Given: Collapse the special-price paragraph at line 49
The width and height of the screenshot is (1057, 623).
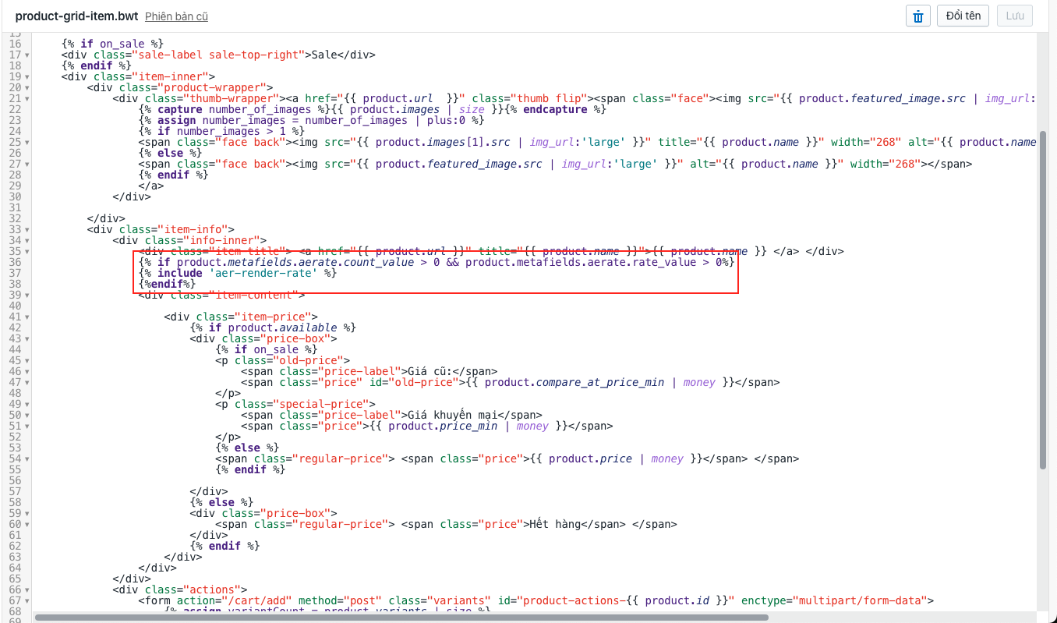Looking at the screenshot, I should tap(27, 405).
